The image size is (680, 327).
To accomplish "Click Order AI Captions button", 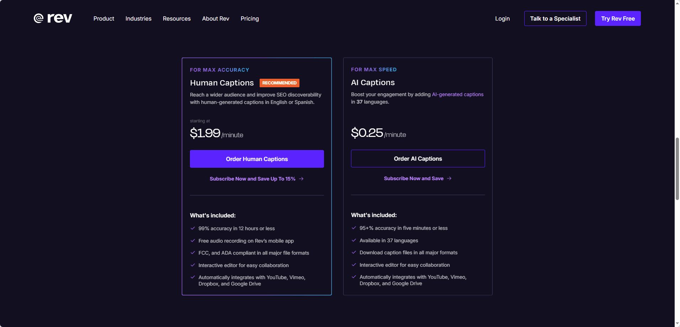I will pos(418,159).
